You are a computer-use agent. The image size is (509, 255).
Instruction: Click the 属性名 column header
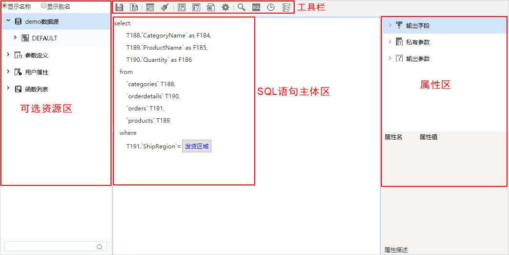pyautogui.click(x=394, y=137)
